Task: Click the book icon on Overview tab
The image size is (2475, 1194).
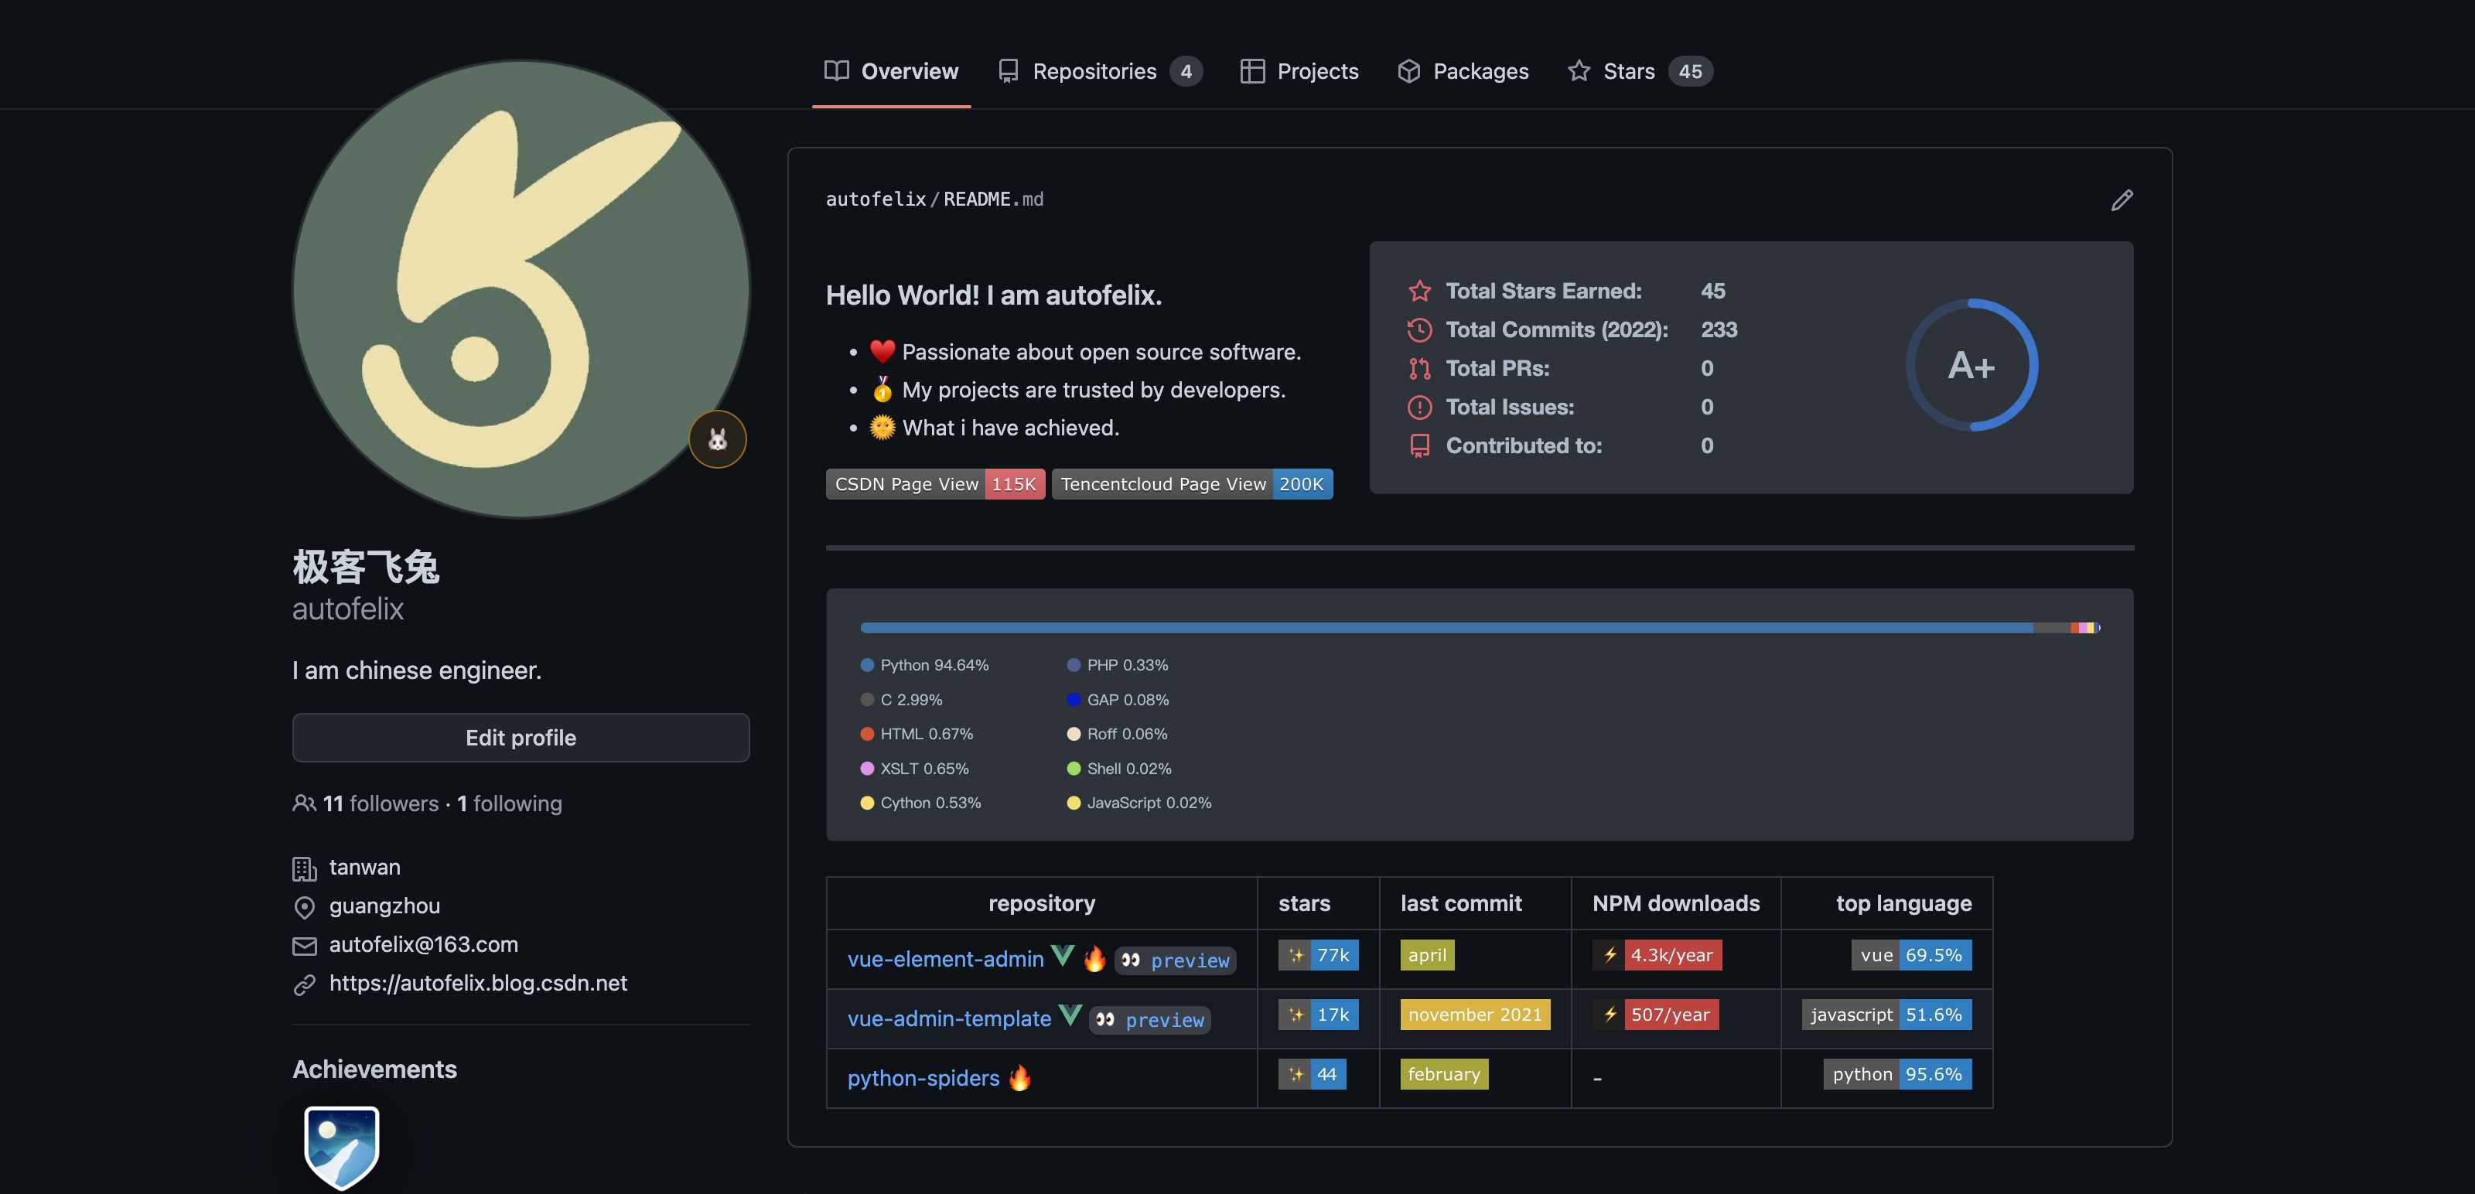Action: point(836,71)
